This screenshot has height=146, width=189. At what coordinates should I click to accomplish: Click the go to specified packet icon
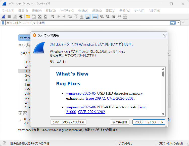click(x=70, y=17)
